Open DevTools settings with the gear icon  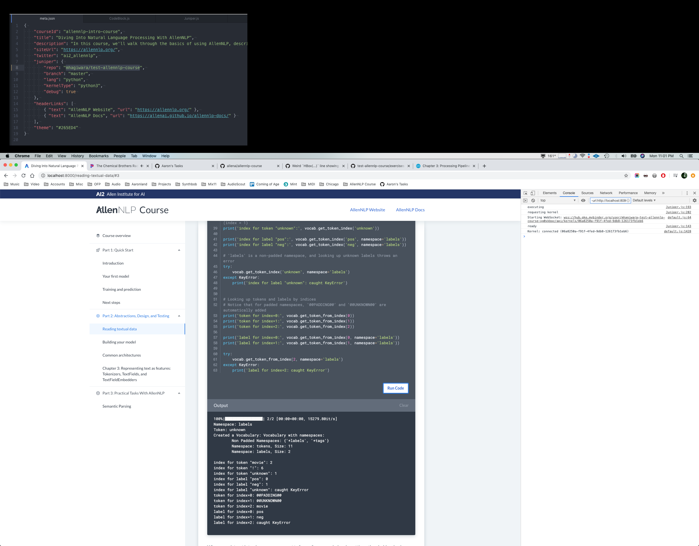click(695, 201)
